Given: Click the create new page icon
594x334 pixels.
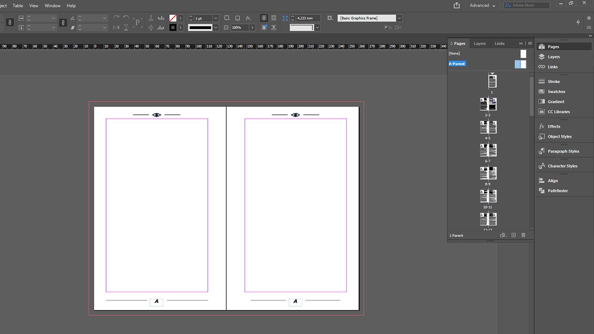Looking at the screenshot, I should (513, 235).
